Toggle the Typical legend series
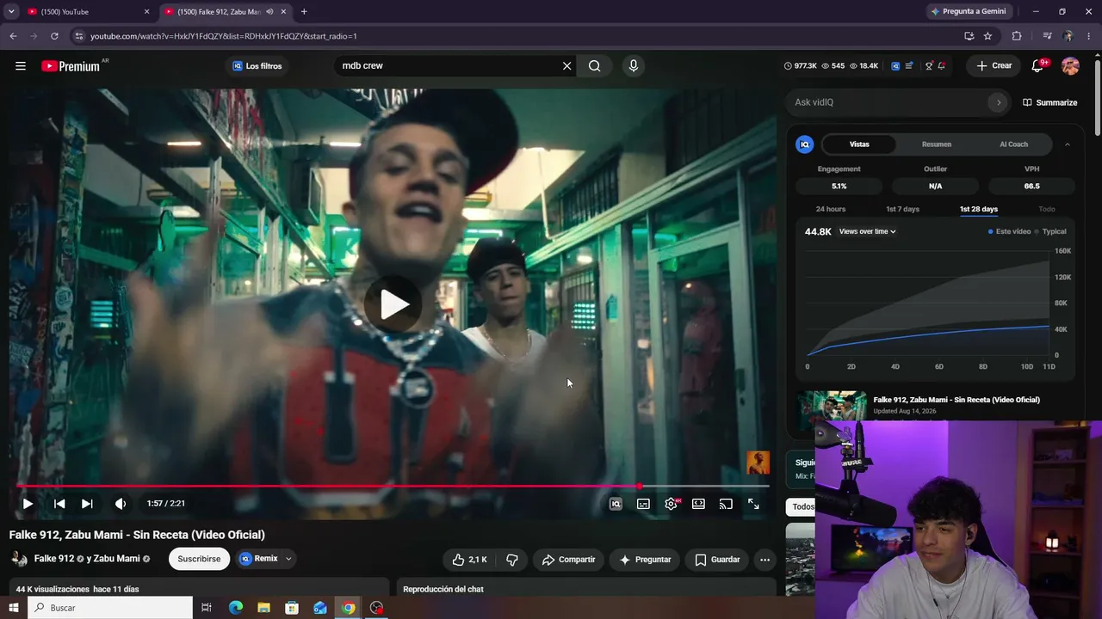The height and width of the screenshot is (619, 1102). (x=1050, y=231)
